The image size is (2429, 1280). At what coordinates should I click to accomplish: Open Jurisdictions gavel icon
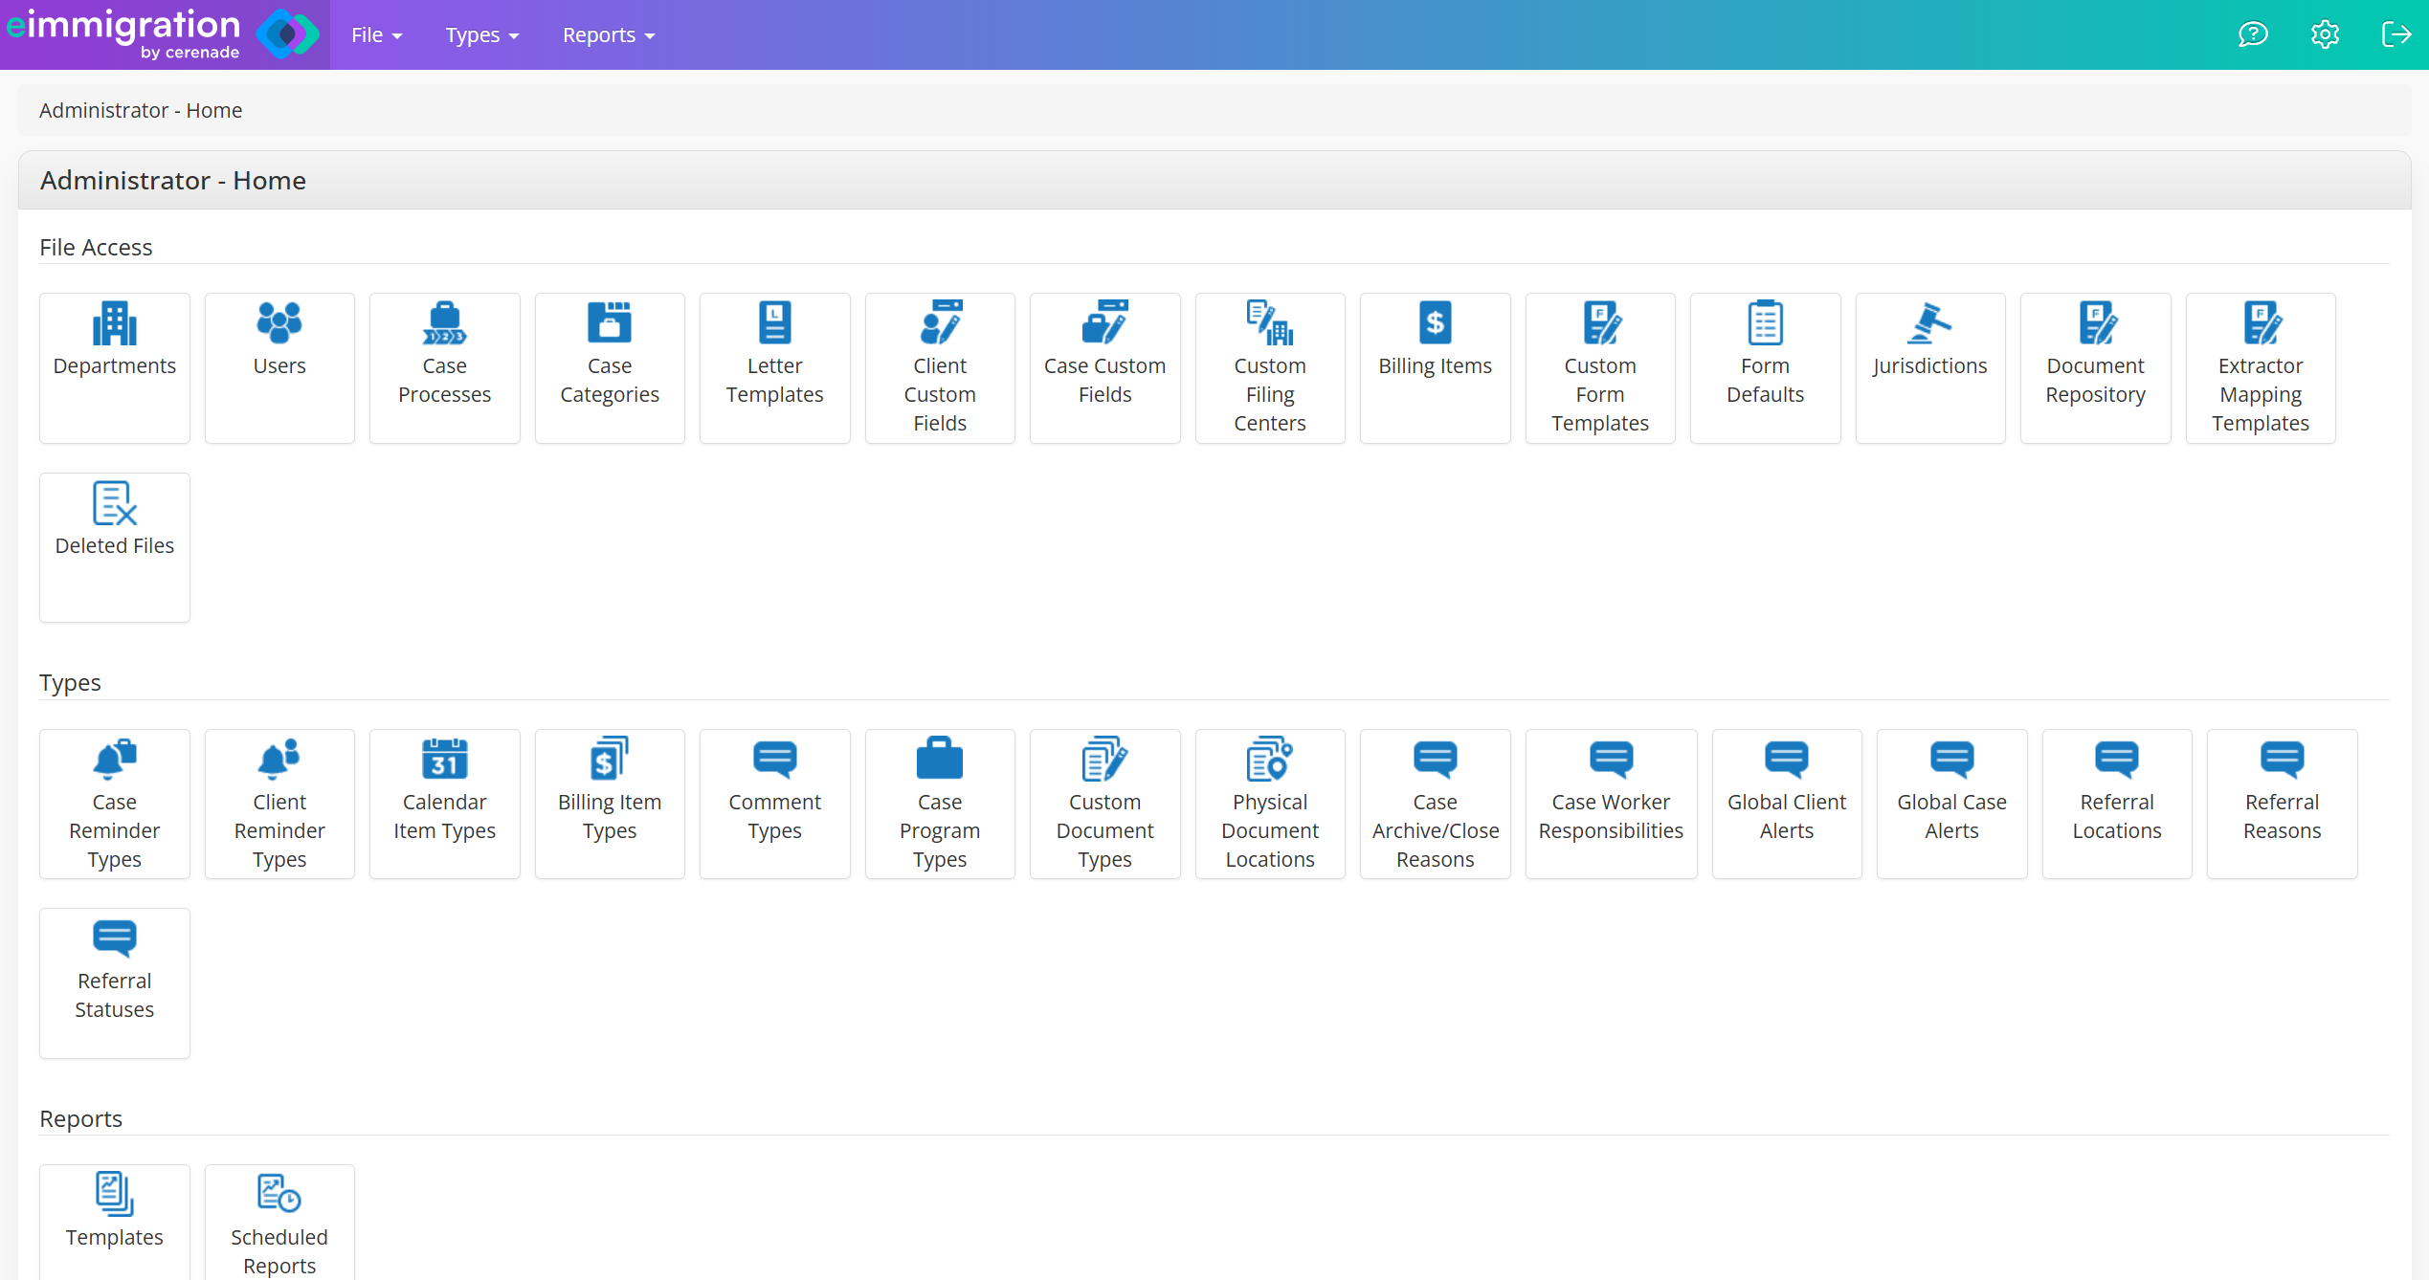[x=1928, y=323]
